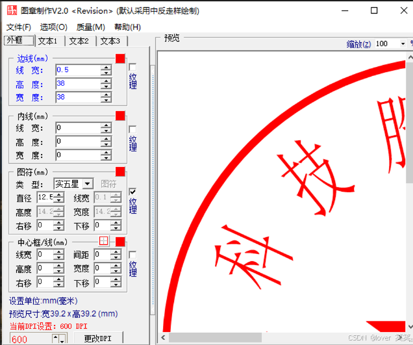
Task: Click preview scroll-left arrow
Action: [x=163, y=337]
